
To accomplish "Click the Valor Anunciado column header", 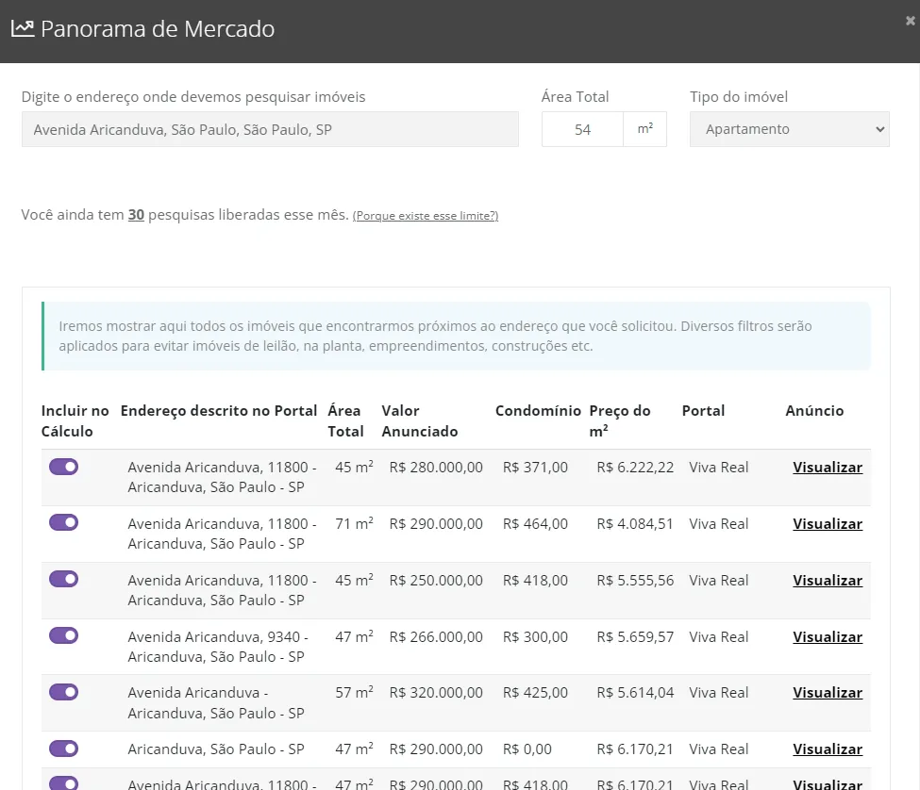I will pos(419,421).
